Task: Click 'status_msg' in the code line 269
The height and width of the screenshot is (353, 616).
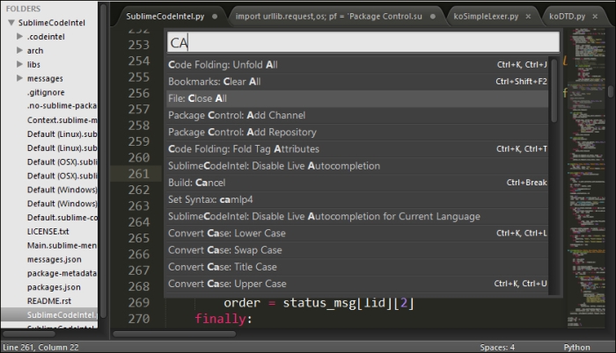Action: click(x=319, y=303)
